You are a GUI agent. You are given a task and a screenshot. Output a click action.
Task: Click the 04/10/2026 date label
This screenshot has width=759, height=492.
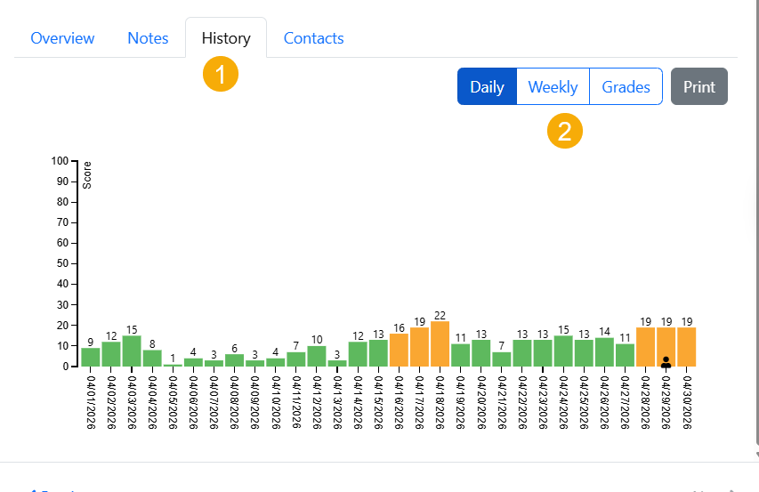coord(276,402)
